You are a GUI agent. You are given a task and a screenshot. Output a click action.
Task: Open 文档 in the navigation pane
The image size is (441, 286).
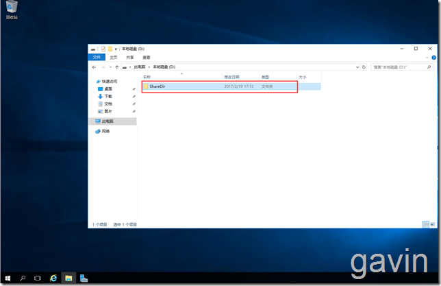pyautogui.click(x=108, y=104)
